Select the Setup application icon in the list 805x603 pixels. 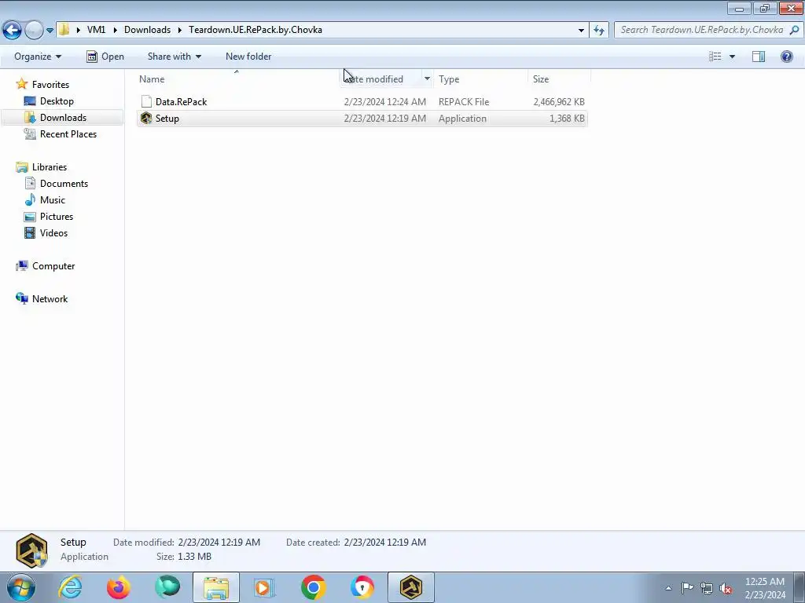(x=146, y=118)
